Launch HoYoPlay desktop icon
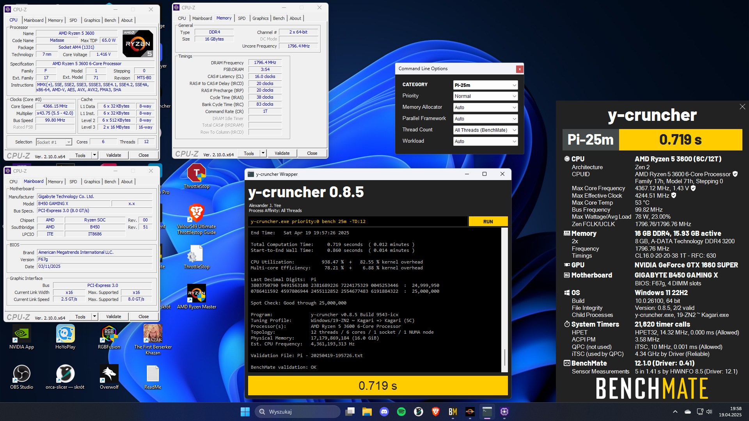 coord(65,337)
